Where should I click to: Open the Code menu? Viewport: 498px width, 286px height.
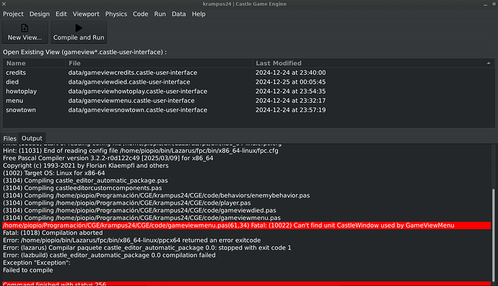(x=141, y=14)
